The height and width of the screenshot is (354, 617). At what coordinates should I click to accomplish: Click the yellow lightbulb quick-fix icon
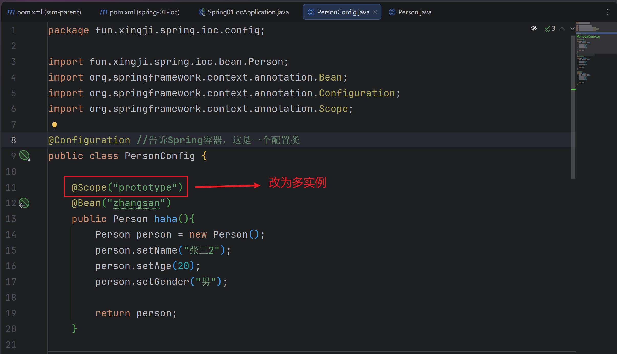pyautogui.click(x=54, y=125)
